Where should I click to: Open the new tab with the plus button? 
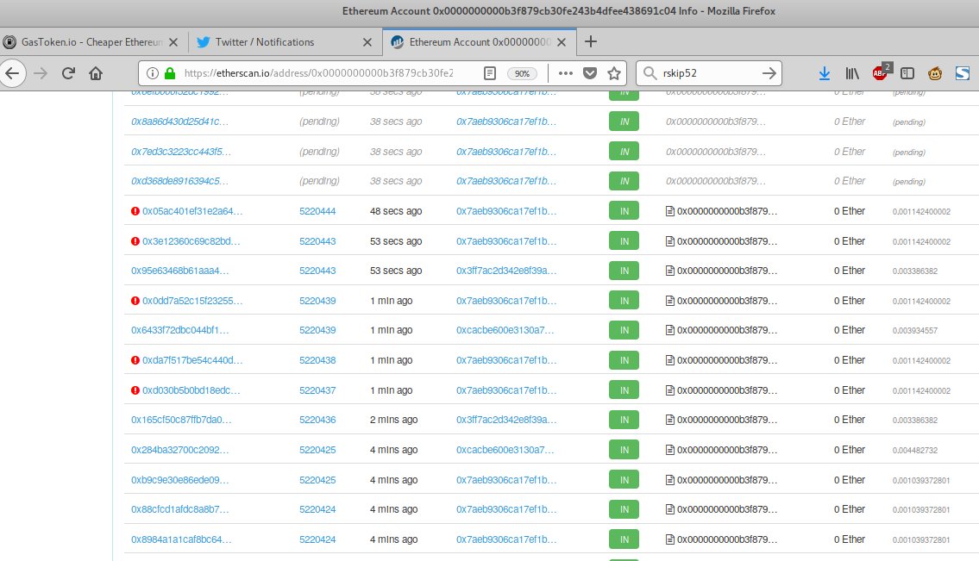pyautogui.click(x=590, y=41)
